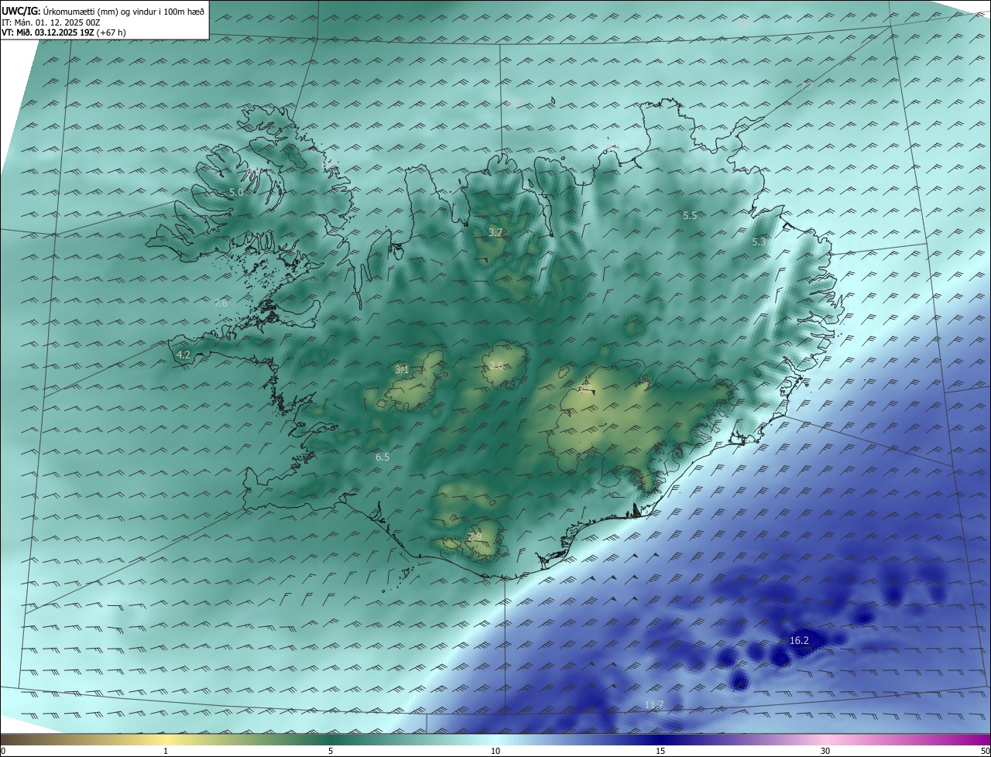Click the 11.7 value label offshore
This screenshot has height=757, width=991.
tap(654, 704)
